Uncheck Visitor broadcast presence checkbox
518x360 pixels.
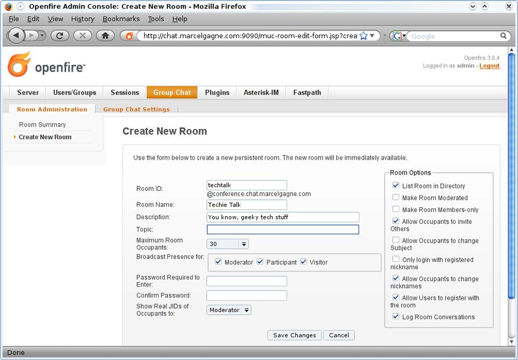tap(303, 262)
